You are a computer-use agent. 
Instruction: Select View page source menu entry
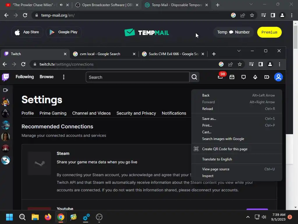[237, 169]
